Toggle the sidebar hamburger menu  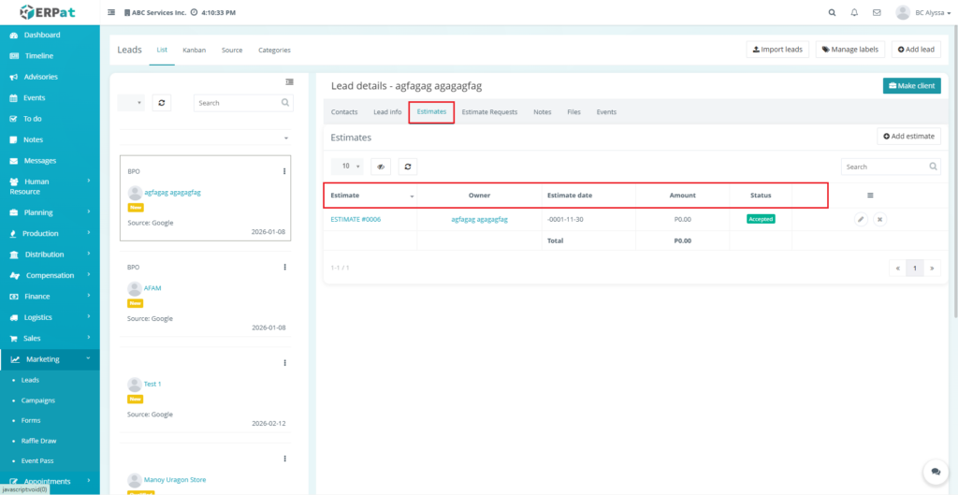tap(112, 13)
